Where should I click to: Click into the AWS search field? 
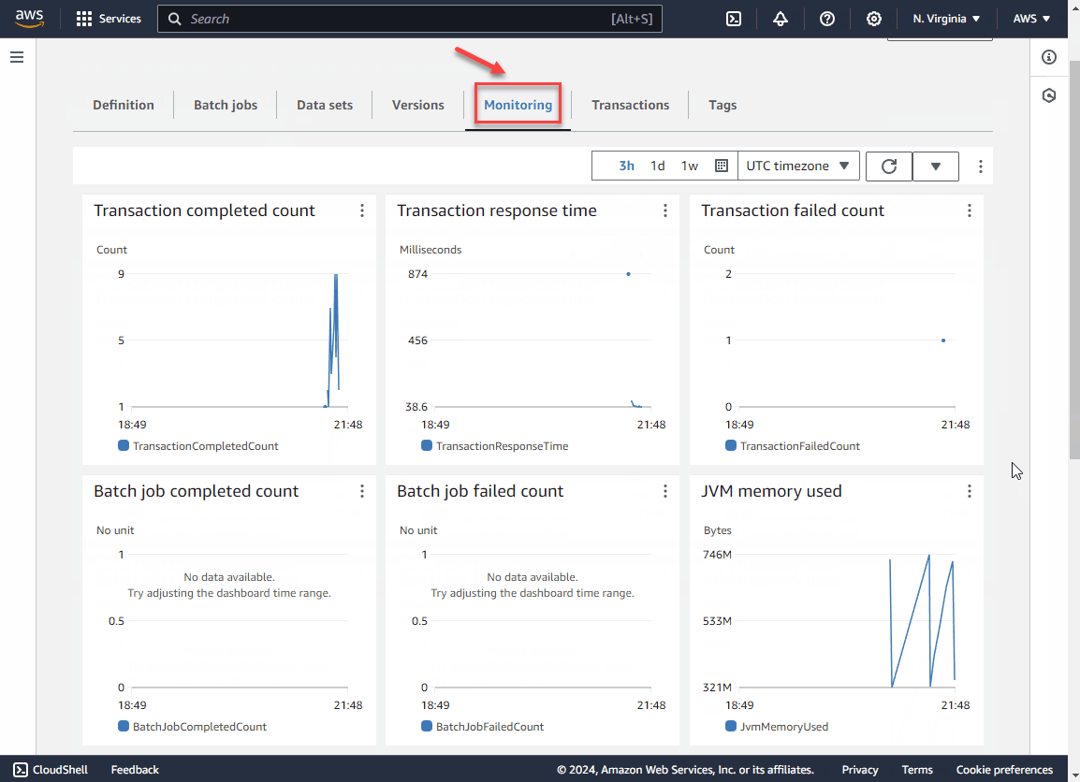pyautogui.click(x=393, y=19)
